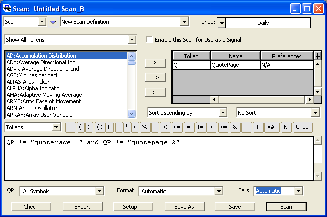Click the Export button
327x217 pixels.
pos(83,207)
